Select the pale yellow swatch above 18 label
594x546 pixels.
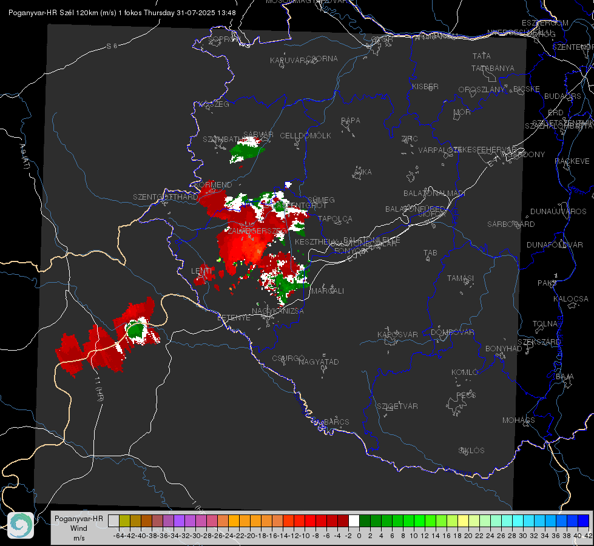click(x=463, y=521)
